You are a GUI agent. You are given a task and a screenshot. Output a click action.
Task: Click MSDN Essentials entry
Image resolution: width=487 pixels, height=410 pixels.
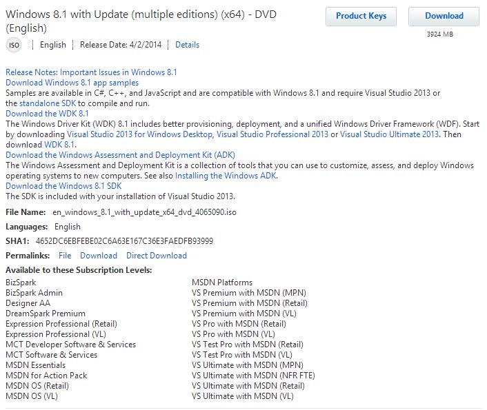point(36,365)
